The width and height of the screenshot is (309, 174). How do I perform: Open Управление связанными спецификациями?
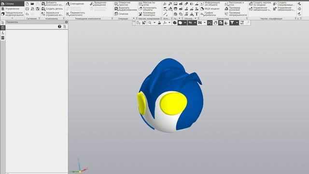(284, 9)
